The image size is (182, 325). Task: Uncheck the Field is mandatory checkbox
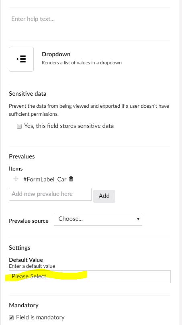point(11,317)
